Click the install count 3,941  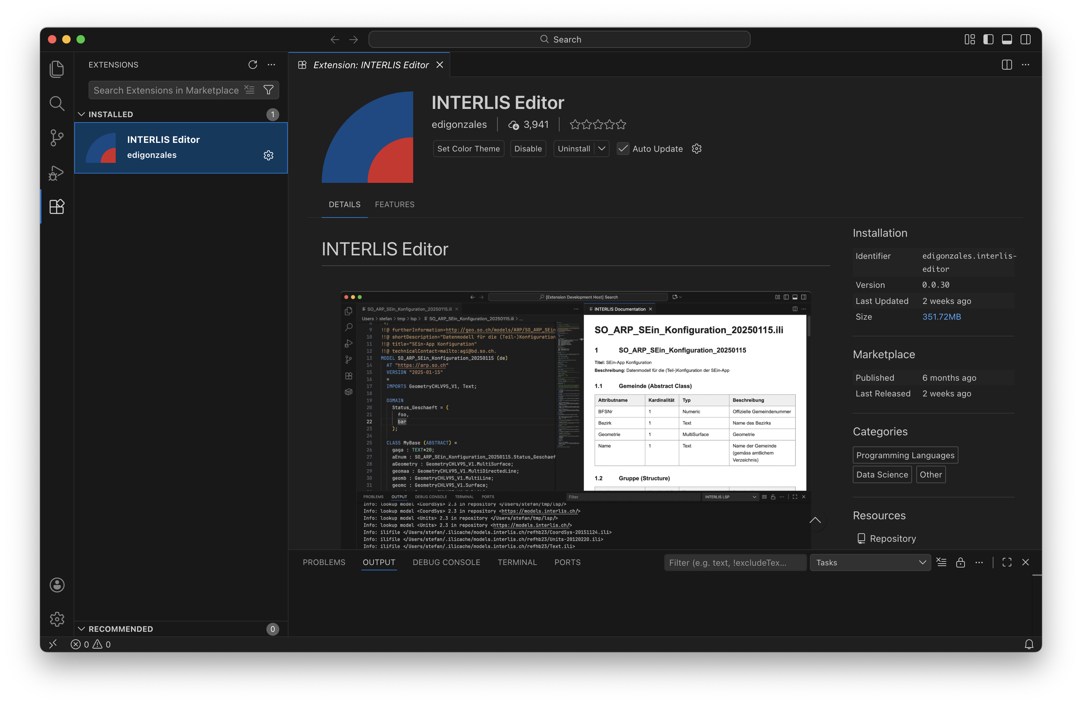pyautogui.click(x=528, y=125)
